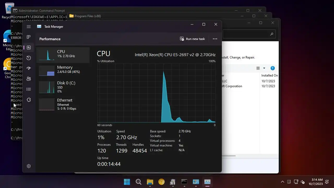Click network tray icon
The width and height of the screenshot is (334, 188).
click(296, 182)
